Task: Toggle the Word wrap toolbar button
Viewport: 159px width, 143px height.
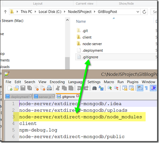Action: [140, 88]
